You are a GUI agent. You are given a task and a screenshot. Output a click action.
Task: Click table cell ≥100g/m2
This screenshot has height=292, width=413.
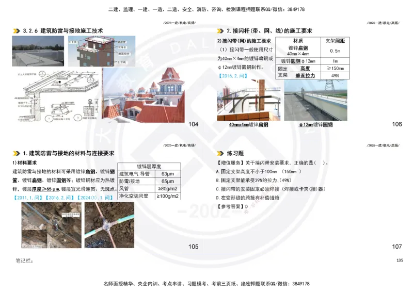click(x=167, y=196)
